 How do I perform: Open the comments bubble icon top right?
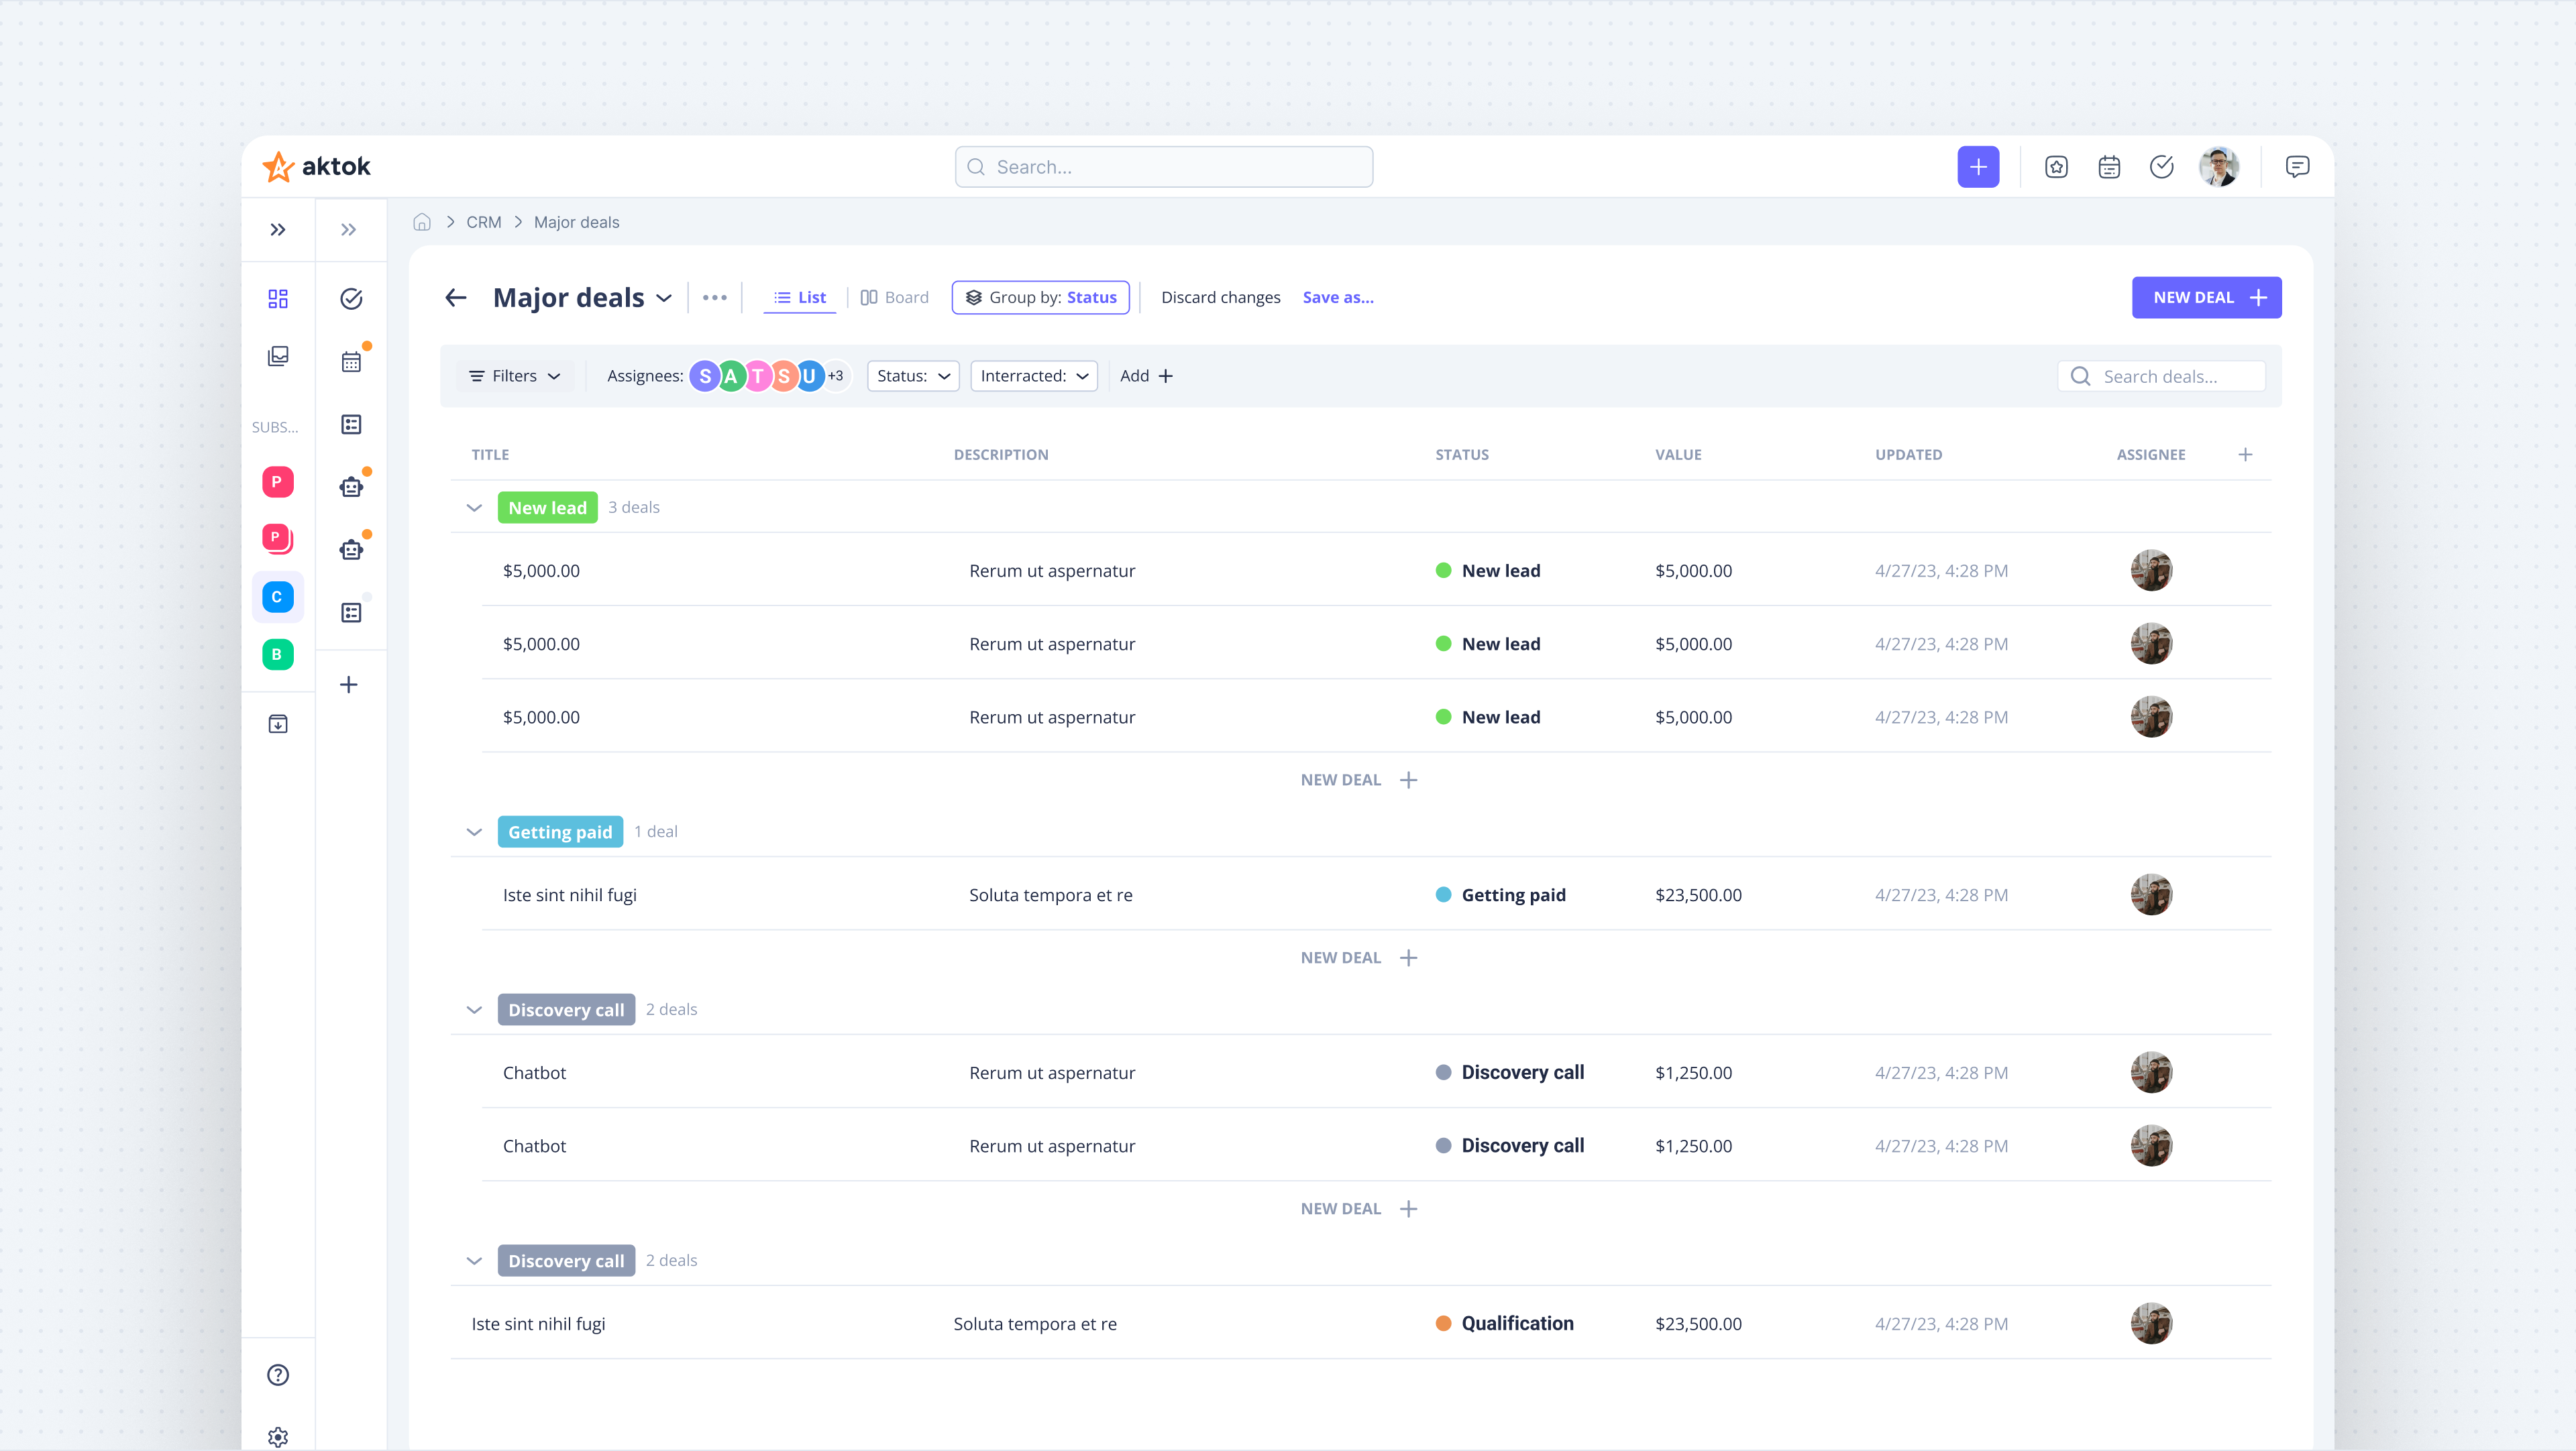2297,166
